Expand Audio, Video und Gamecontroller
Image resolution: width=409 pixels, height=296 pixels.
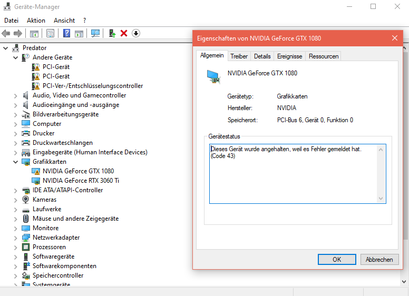tap(16, 96)
